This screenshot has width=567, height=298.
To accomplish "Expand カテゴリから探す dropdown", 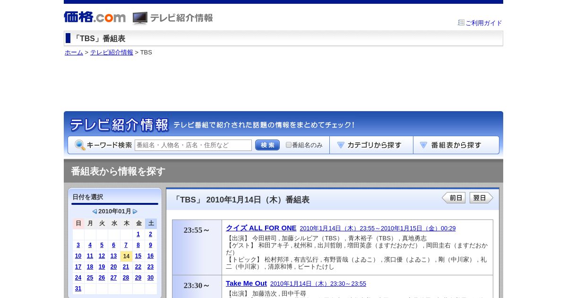I will 371,145.
